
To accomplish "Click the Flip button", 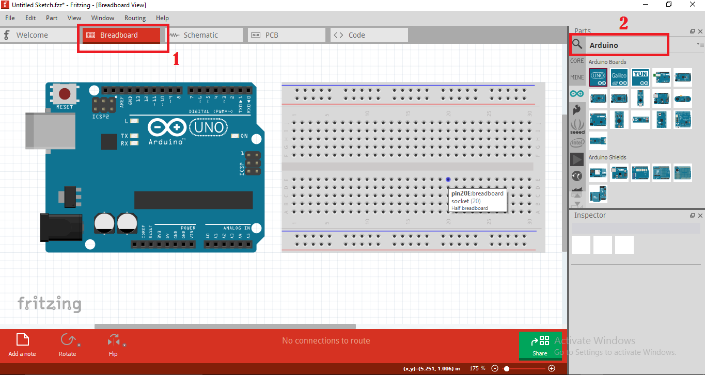I will tap(113, 345).
